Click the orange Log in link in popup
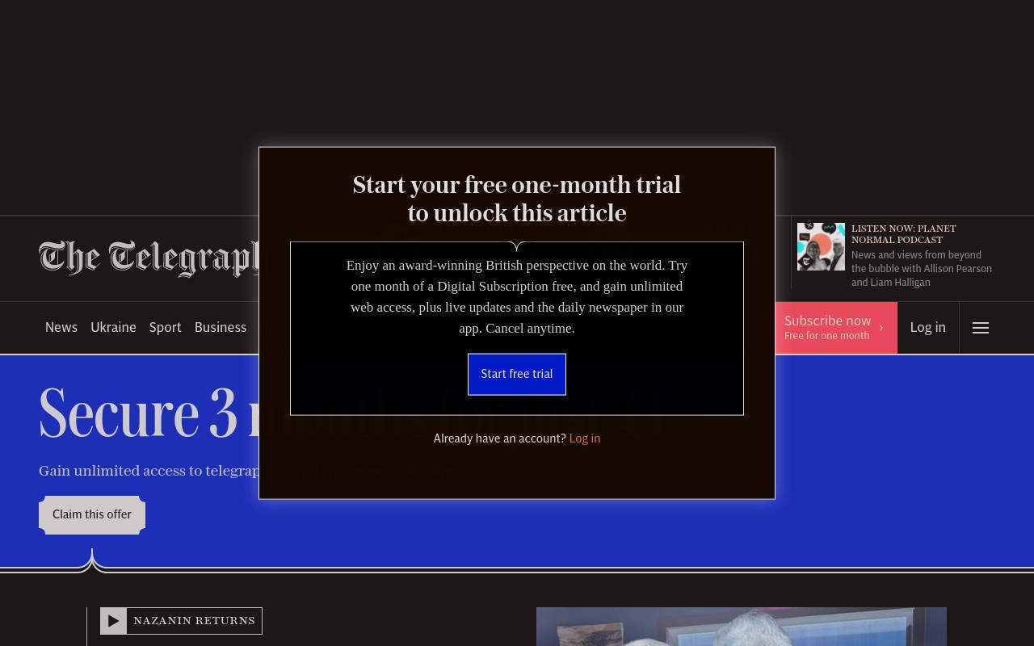1034x646 pixels. click(x=585, y=438)
